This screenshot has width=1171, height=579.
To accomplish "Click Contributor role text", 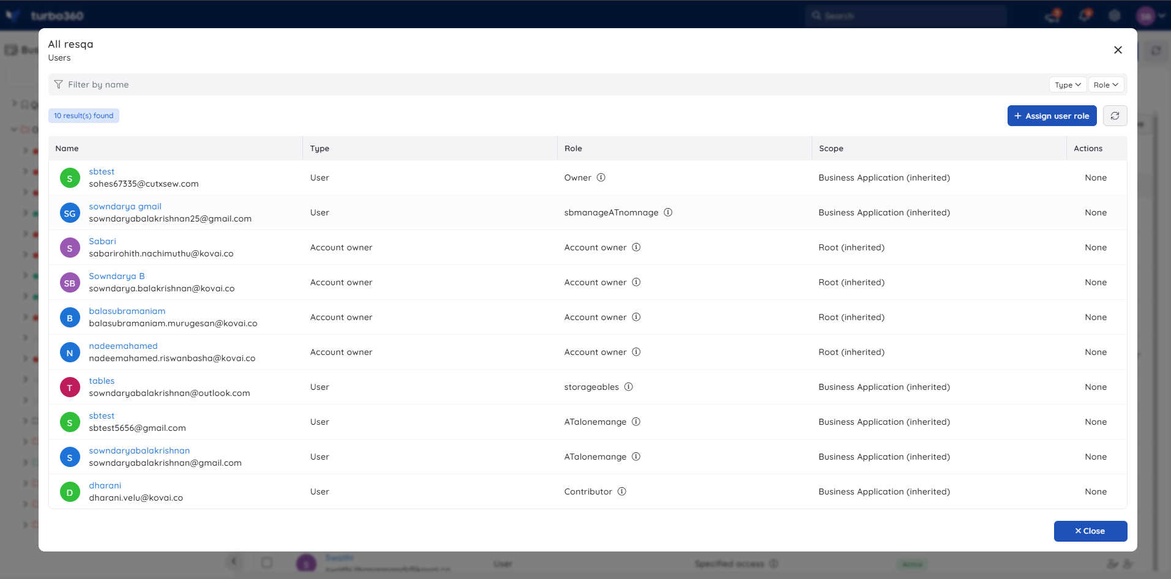I will coord(588,491).
